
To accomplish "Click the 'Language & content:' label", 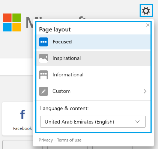I will [64, 108].
